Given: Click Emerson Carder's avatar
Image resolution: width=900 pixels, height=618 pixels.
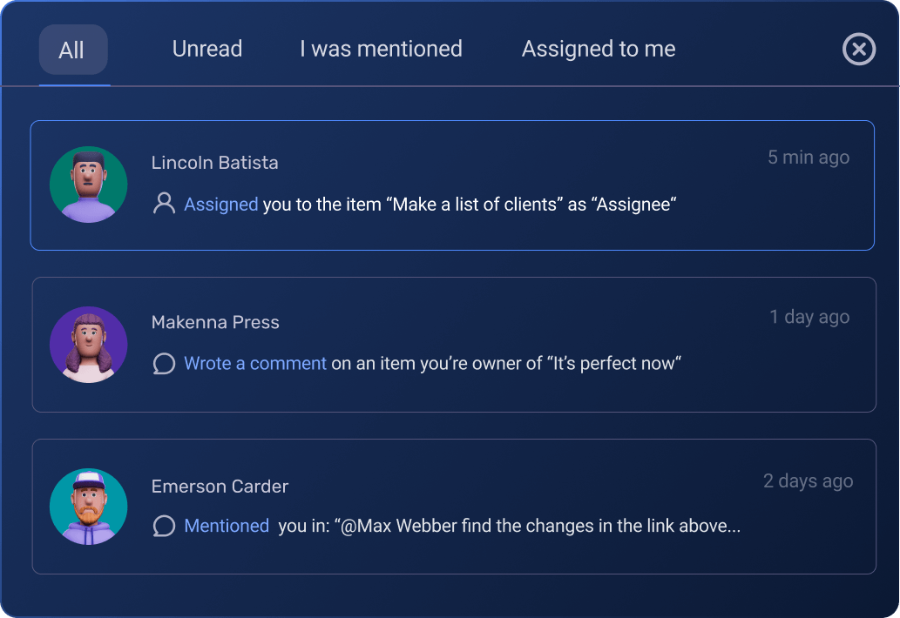Looking at the screenshot, I should coord(88,507).
